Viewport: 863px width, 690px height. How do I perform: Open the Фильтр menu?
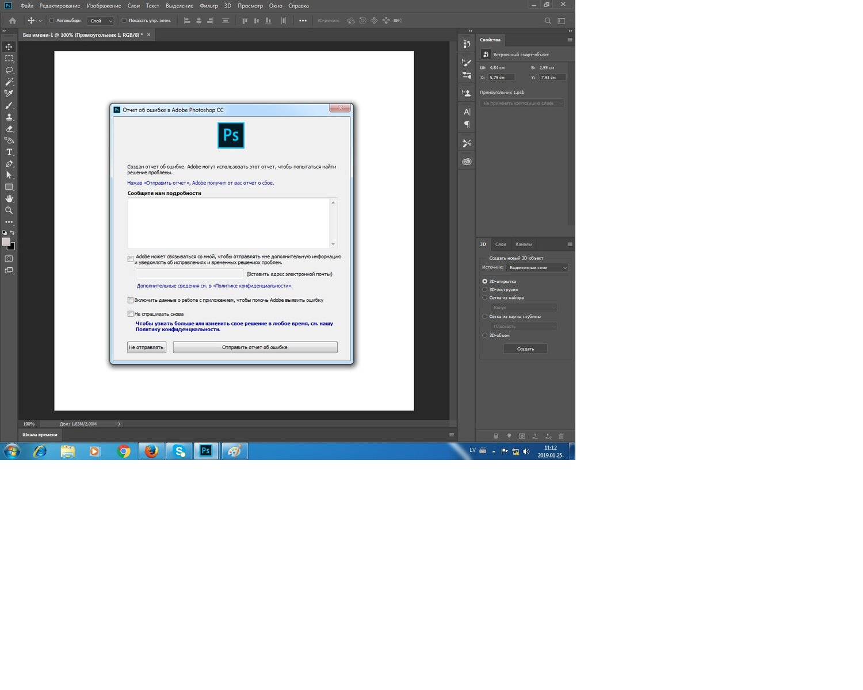(x=209, y=6)
